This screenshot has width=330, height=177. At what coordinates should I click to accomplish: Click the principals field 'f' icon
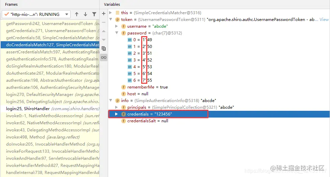click(x=124, y=107)
